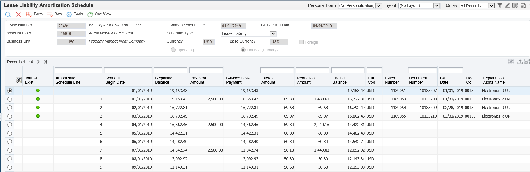Viewport: 530px width, 172px height.
Task: Click the customize grid pencil icon
Action: pyautogui.click(x=511, y=62)
